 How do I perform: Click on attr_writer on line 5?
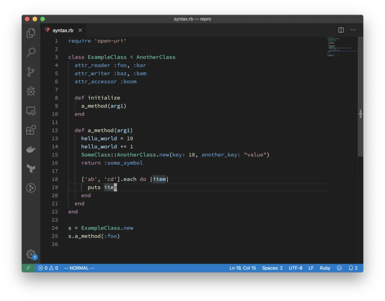pos(92,73)
